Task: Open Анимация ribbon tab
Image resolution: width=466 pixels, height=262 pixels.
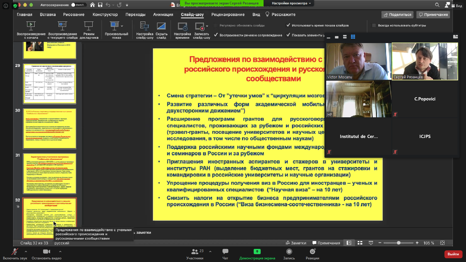Action: (163, 15)
